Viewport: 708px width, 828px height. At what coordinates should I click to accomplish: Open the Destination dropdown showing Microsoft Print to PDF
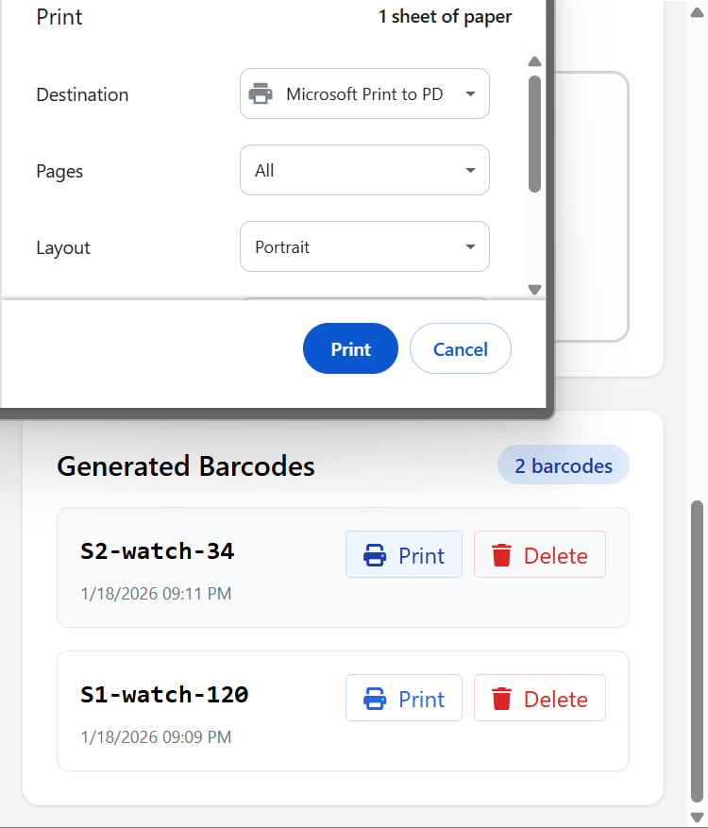(364, 93)
